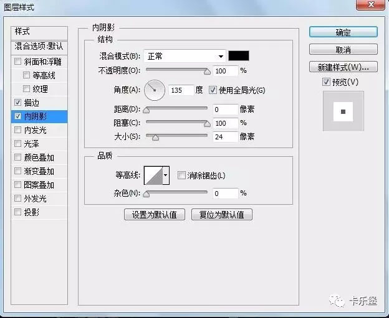389x318 pixels.
Task: Enable the 内发光 checkbox
Action: [x=17, y=130]
